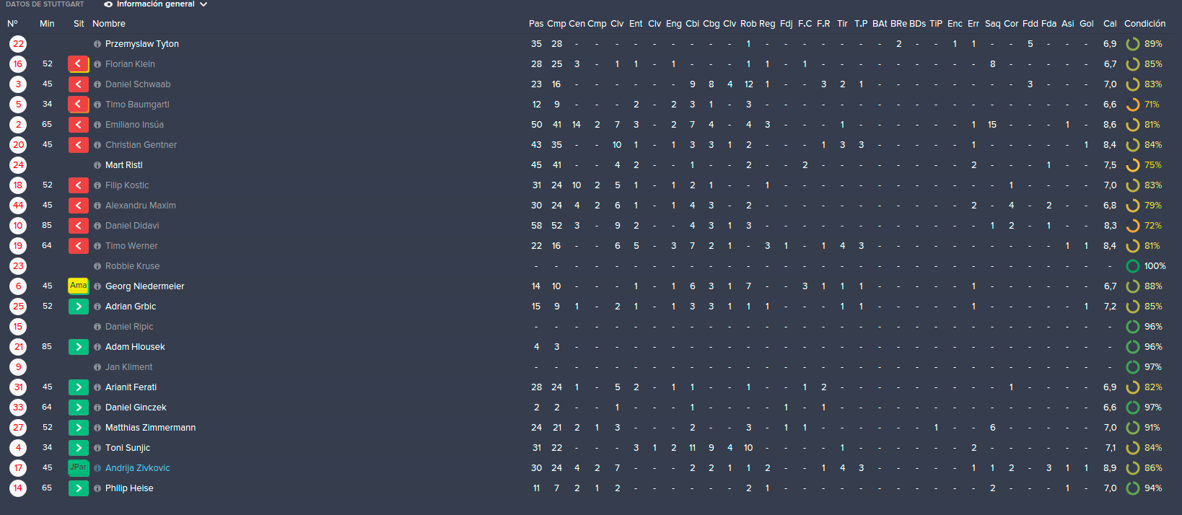
Task: Sort players by Nombre column header
Action: 109,24
